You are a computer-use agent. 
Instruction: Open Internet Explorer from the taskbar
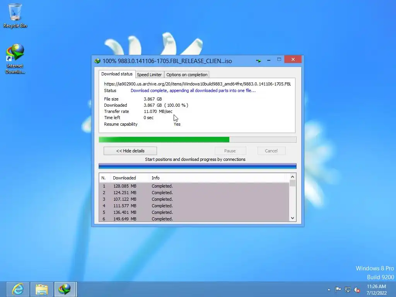18,289
